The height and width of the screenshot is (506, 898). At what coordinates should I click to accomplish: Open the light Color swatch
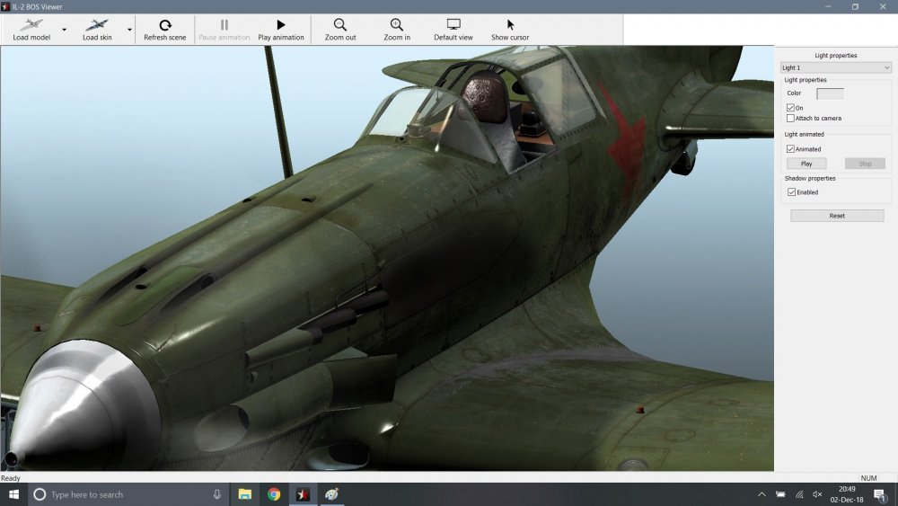coord(830,93)
